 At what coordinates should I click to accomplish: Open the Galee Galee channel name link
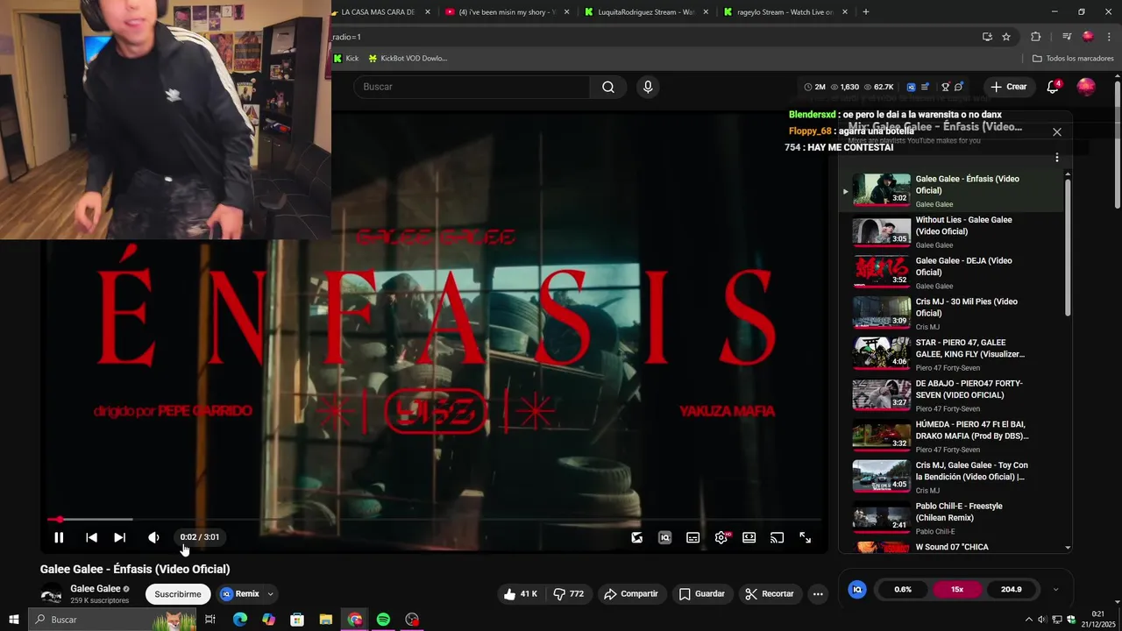pos(96,588)
